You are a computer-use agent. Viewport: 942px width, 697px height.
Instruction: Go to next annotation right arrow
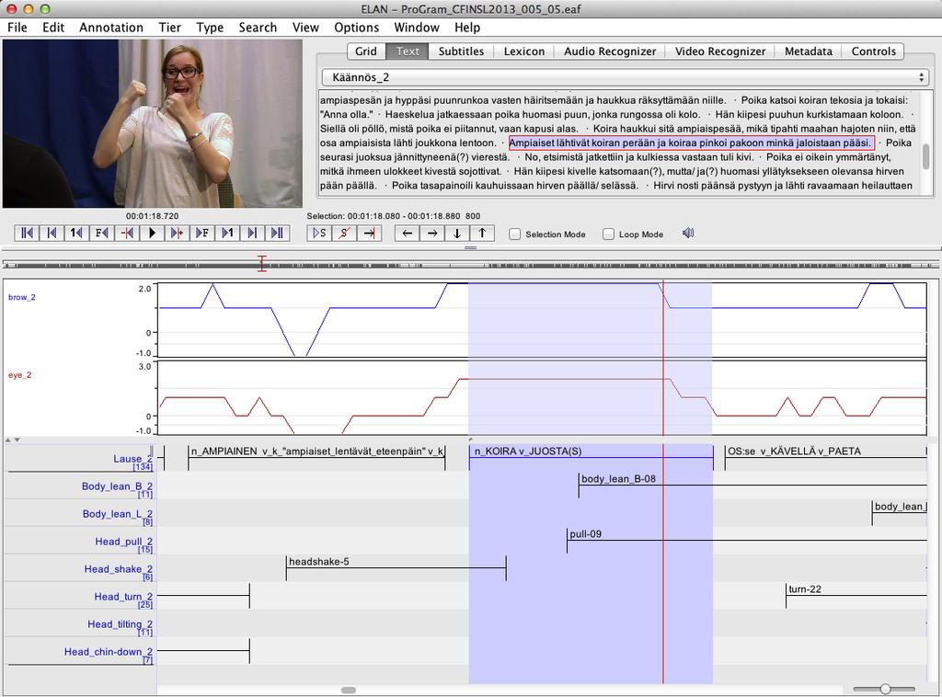pos(432,233)
